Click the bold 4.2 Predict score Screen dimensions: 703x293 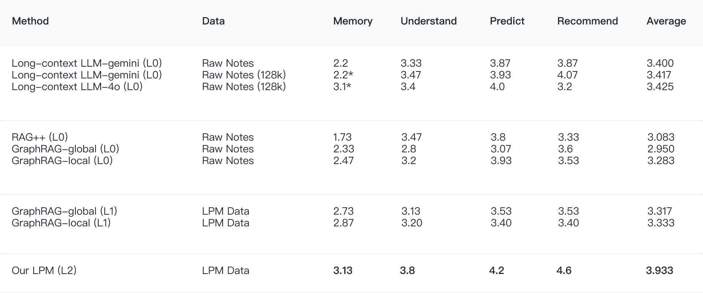[496, 271]
